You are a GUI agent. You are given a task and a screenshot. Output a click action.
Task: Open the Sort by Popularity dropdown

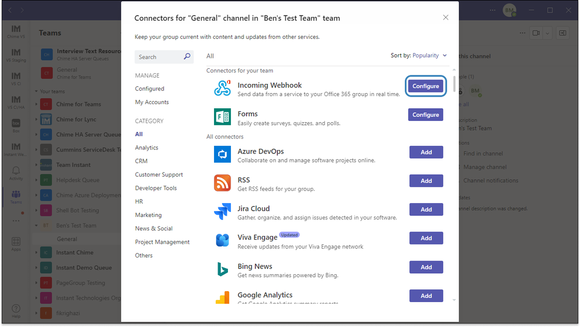point(430,56)
